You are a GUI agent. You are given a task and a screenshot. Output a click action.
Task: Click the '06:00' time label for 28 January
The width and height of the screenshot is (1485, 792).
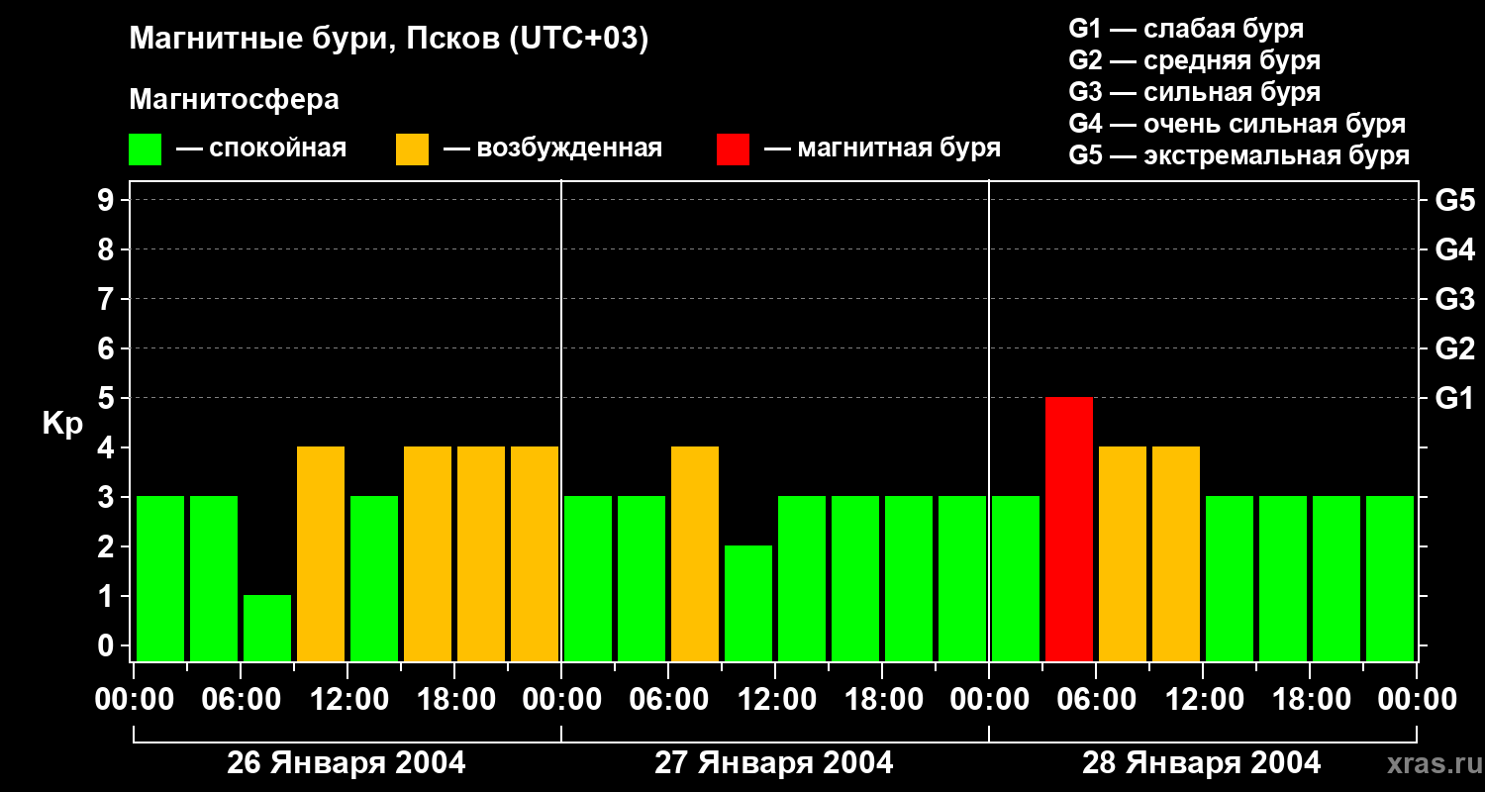point(1096,700)
